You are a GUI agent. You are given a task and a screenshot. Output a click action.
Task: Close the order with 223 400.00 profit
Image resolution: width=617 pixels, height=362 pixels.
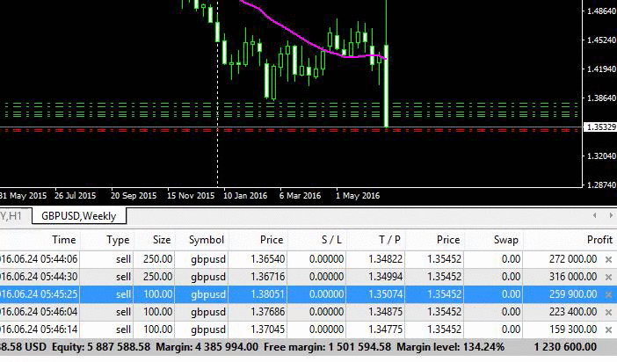[x=608, y=311]
